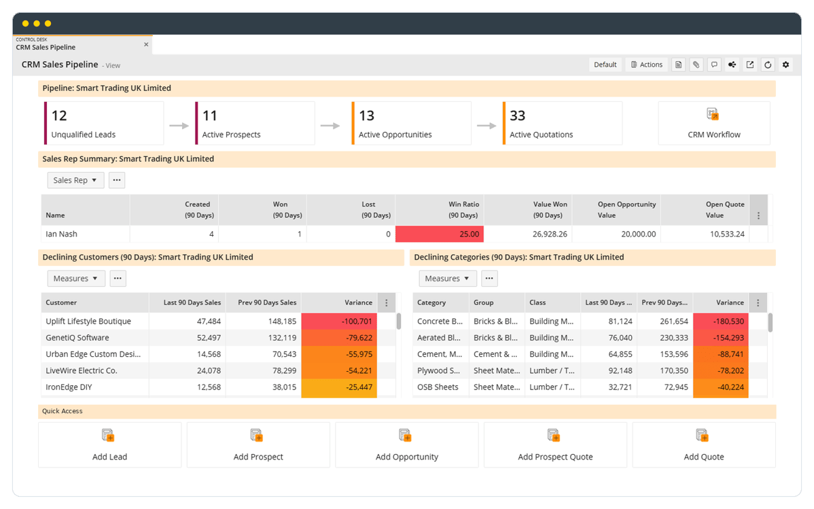Click the CRM Workflow icon

pyautogui.click(x=713, y=114)
